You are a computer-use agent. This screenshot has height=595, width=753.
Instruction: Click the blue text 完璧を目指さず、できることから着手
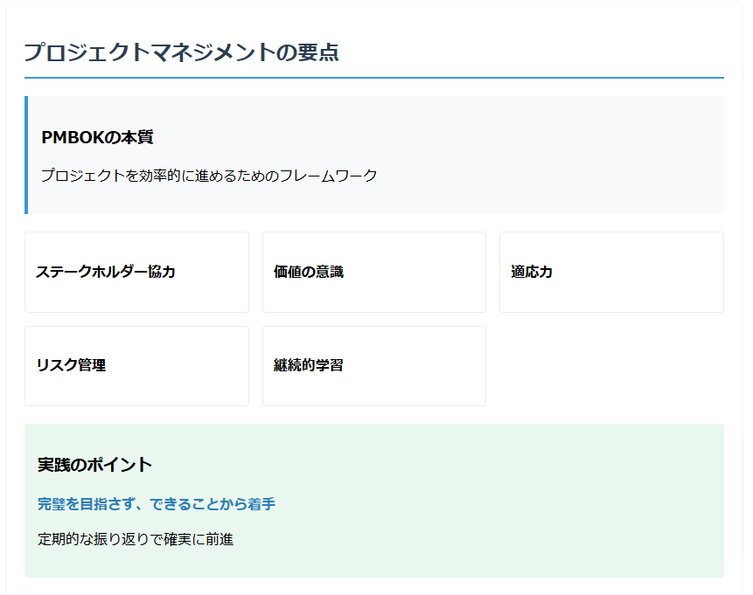coord(157,504)
